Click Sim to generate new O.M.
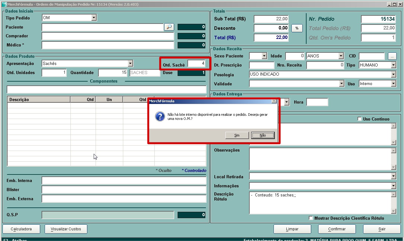 pyautogui.click(x=237, y=135)
